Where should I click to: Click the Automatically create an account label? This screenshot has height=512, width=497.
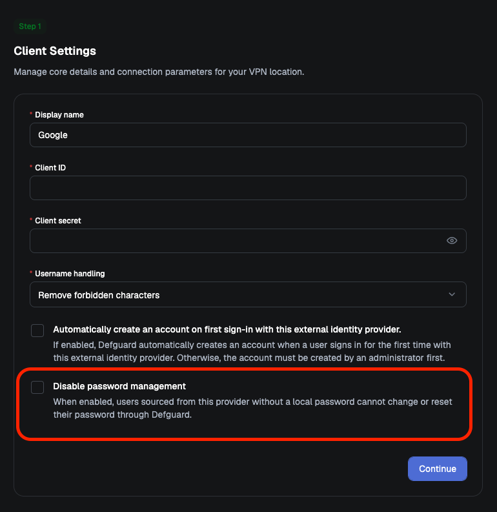227,329
